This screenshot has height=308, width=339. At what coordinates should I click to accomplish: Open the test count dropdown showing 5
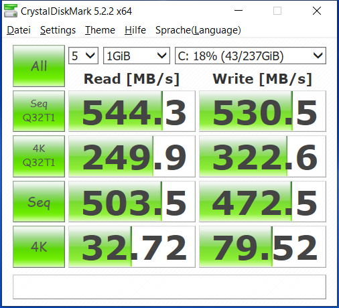point(83,56)
